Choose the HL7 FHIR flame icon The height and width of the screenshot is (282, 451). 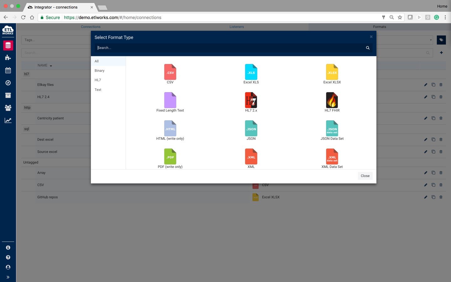[x=332, y=100]
